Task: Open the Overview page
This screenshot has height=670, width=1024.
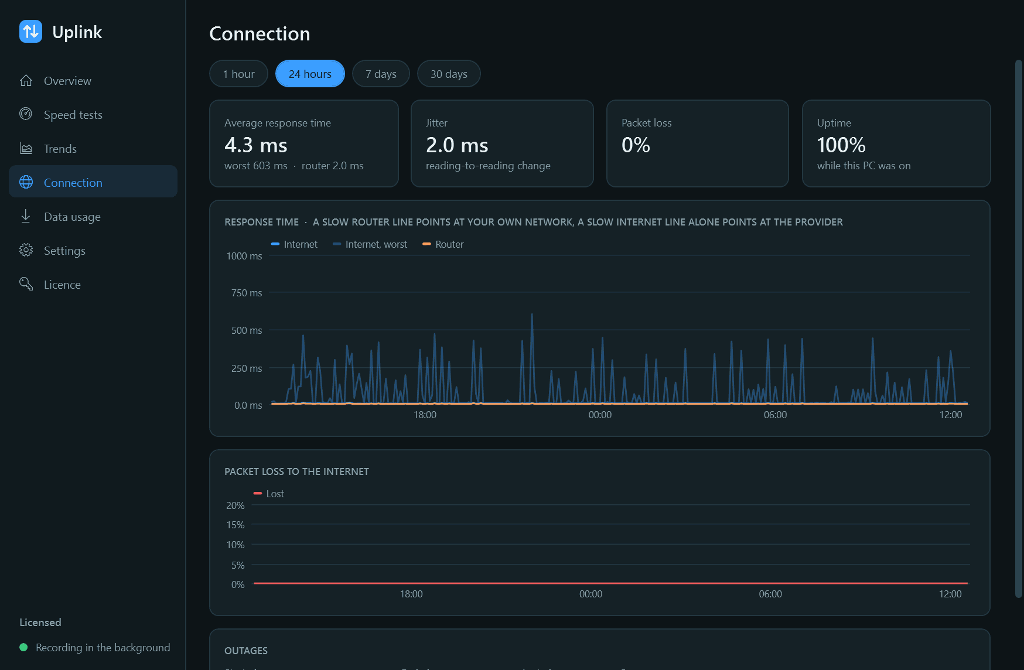Action: pyautogui.click(x=93, y=81)
